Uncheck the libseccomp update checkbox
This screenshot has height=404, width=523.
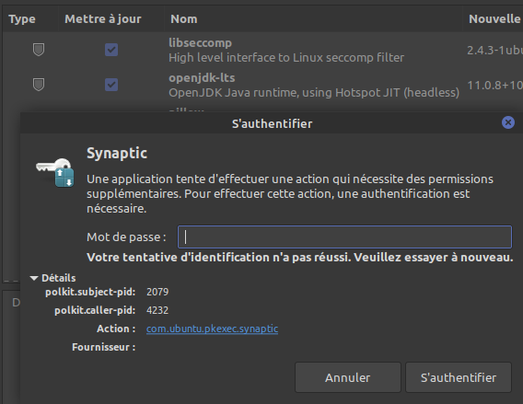point(111,50)
